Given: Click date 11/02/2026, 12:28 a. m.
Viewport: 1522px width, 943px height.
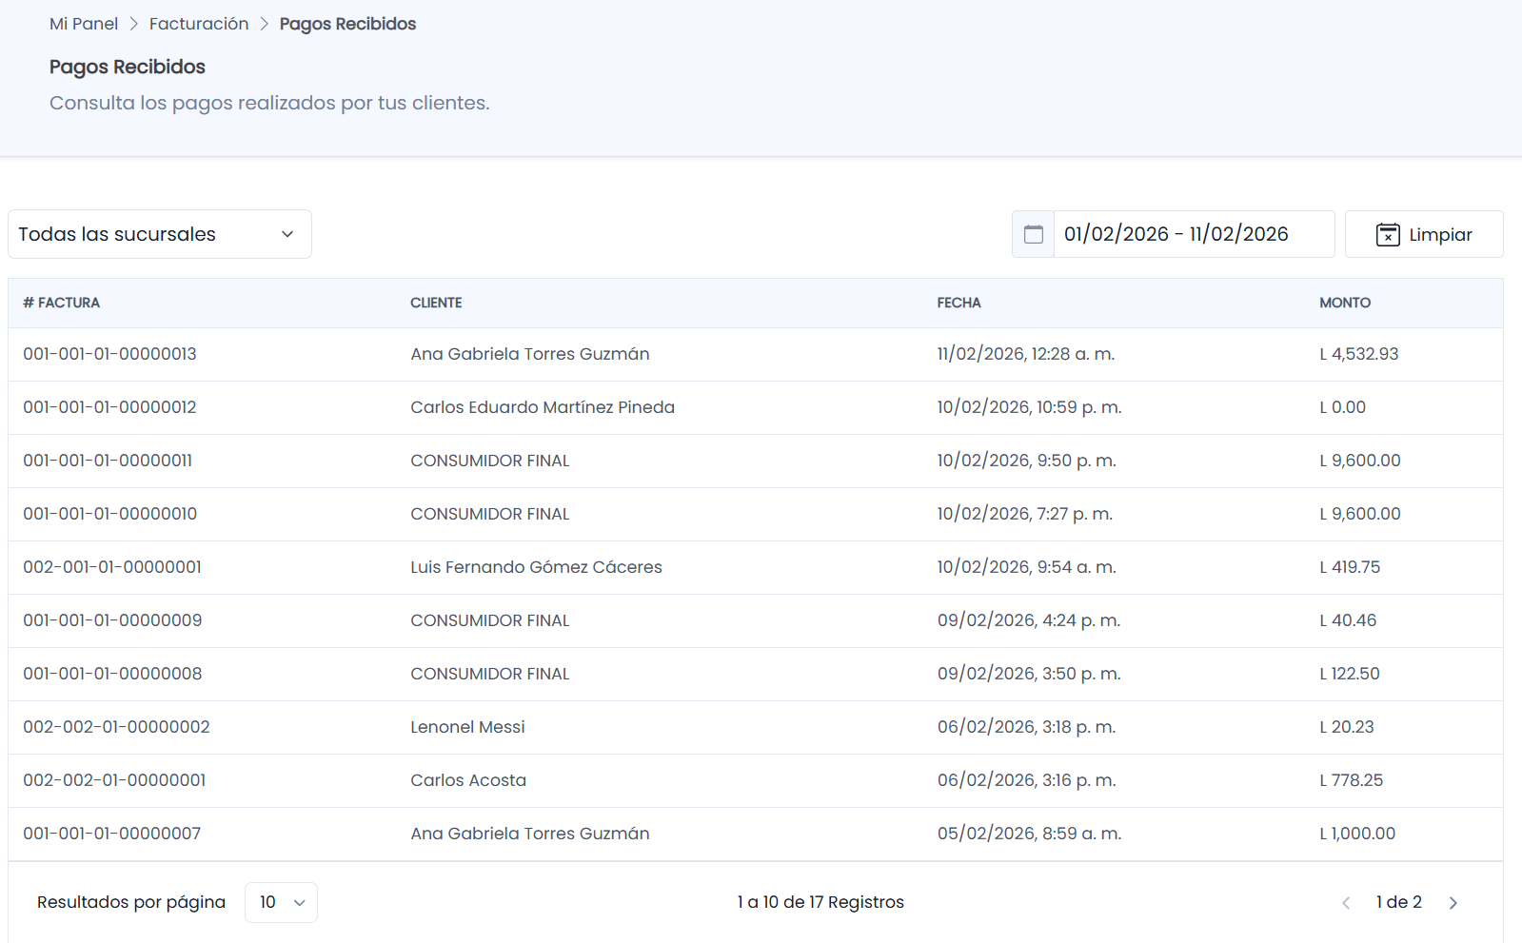Looking at the screenshot, I should [1026, 354].
